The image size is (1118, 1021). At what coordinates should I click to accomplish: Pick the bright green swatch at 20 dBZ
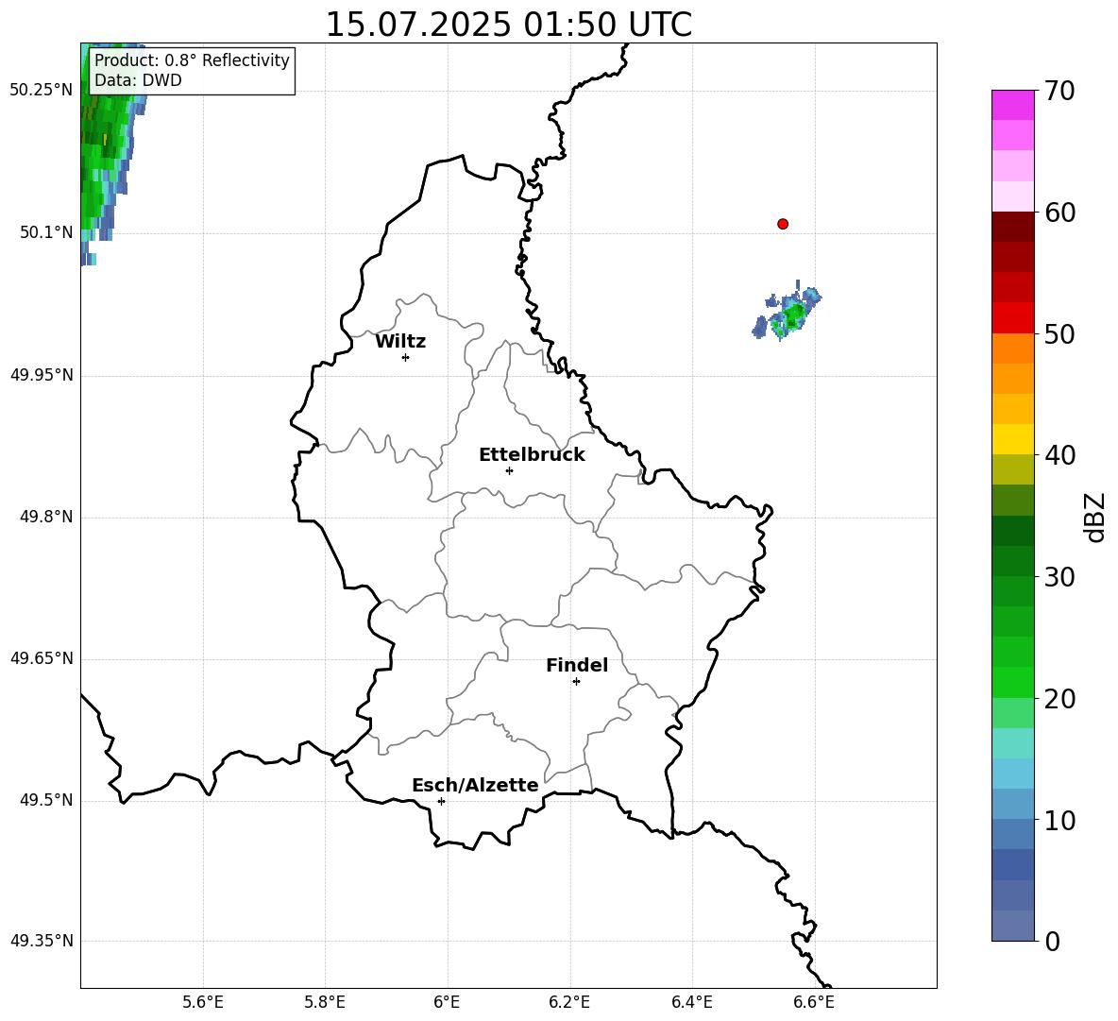[1012, 682]
